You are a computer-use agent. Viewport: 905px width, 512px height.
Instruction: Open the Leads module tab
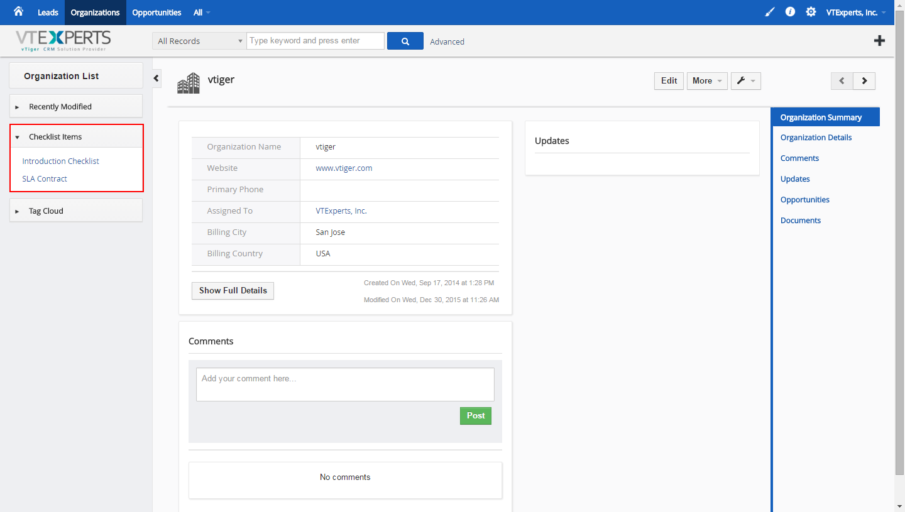point(48,13)
